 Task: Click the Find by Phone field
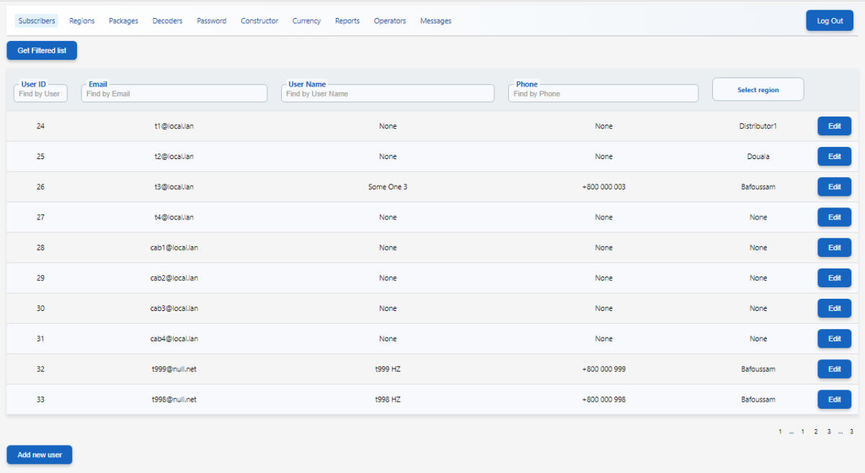tap(603, 94)
